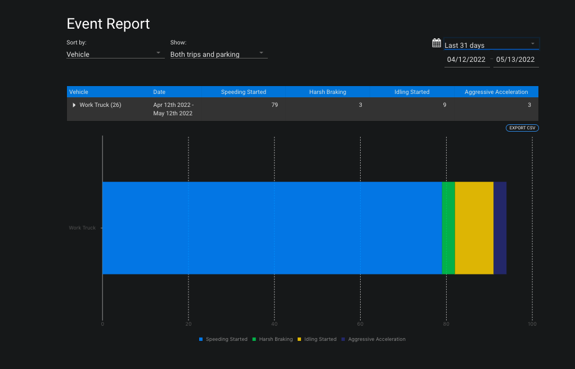
Task: Open the Sort by Vehicle dropdown
Action: tap(115, 55)
